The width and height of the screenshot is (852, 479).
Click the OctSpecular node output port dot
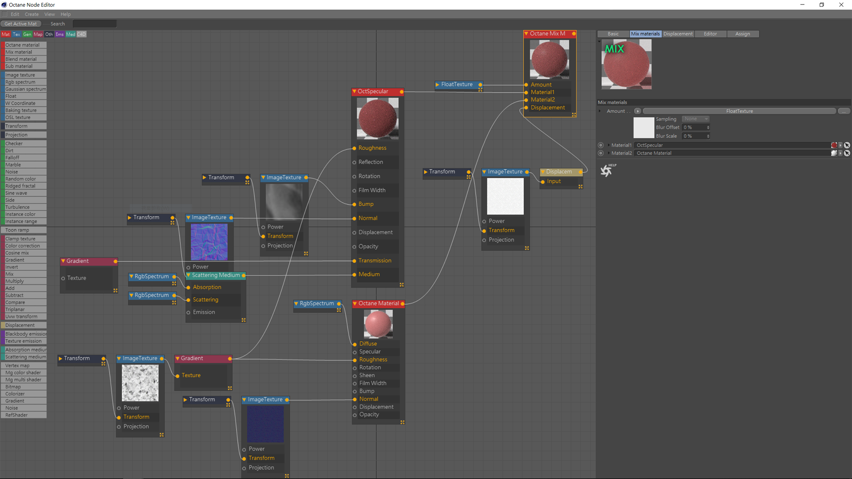(402, 91)
